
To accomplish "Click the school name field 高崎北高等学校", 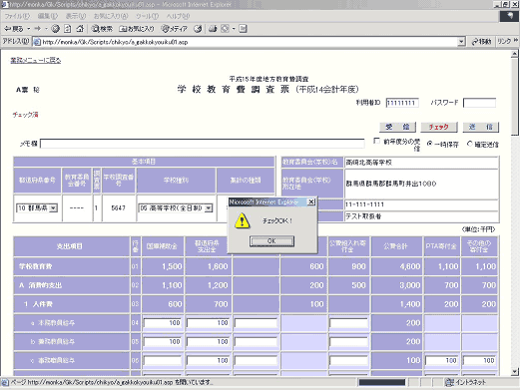I will [x=421, y=163].
